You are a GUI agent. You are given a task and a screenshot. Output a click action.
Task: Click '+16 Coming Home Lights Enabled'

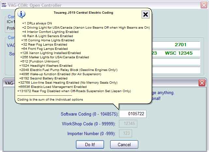pos(48,40)
